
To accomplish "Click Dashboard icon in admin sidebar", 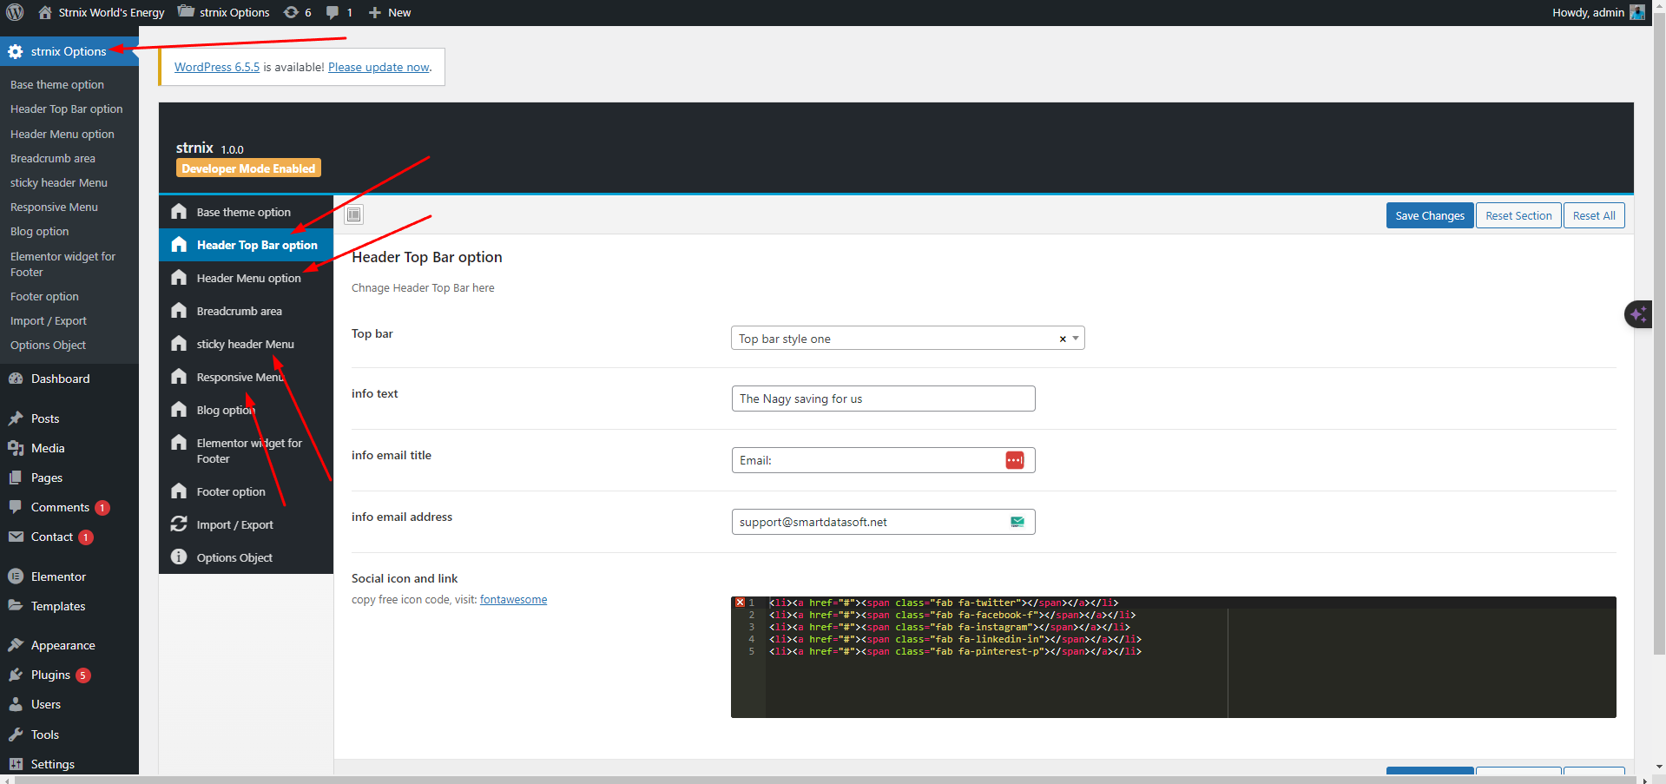I will (16, 379).
